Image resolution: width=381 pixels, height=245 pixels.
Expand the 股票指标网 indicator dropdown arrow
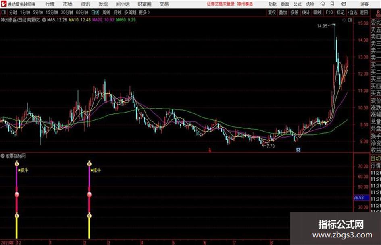point(3,156)
